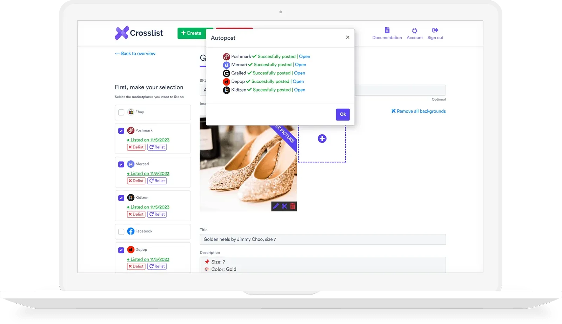Open the Listed on 11/5/2023 link under Kidizen
This screenshot has width=562, height=324.
click(148, 207)
